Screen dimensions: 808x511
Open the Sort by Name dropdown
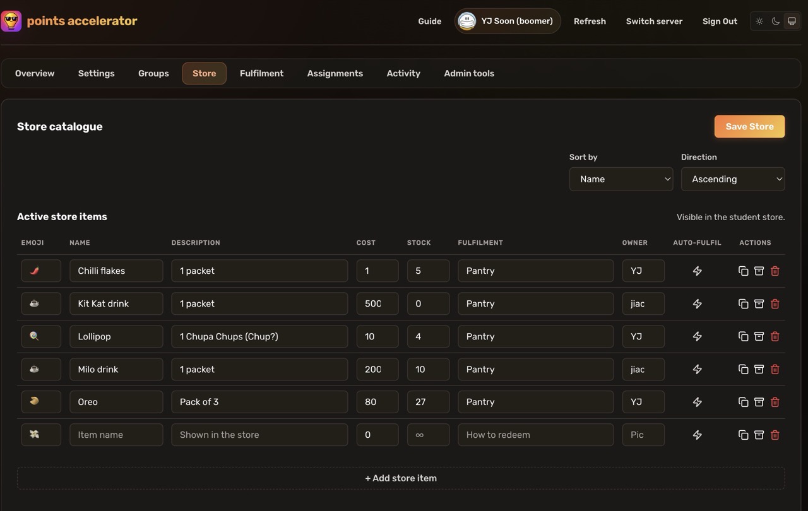pyautogui.click(x=621, y=179)
